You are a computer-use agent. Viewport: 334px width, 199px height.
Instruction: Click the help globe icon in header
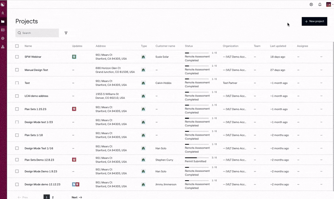coord(311,5)
